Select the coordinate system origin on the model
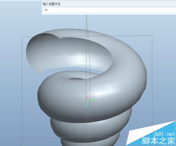 tap(87, 100)
